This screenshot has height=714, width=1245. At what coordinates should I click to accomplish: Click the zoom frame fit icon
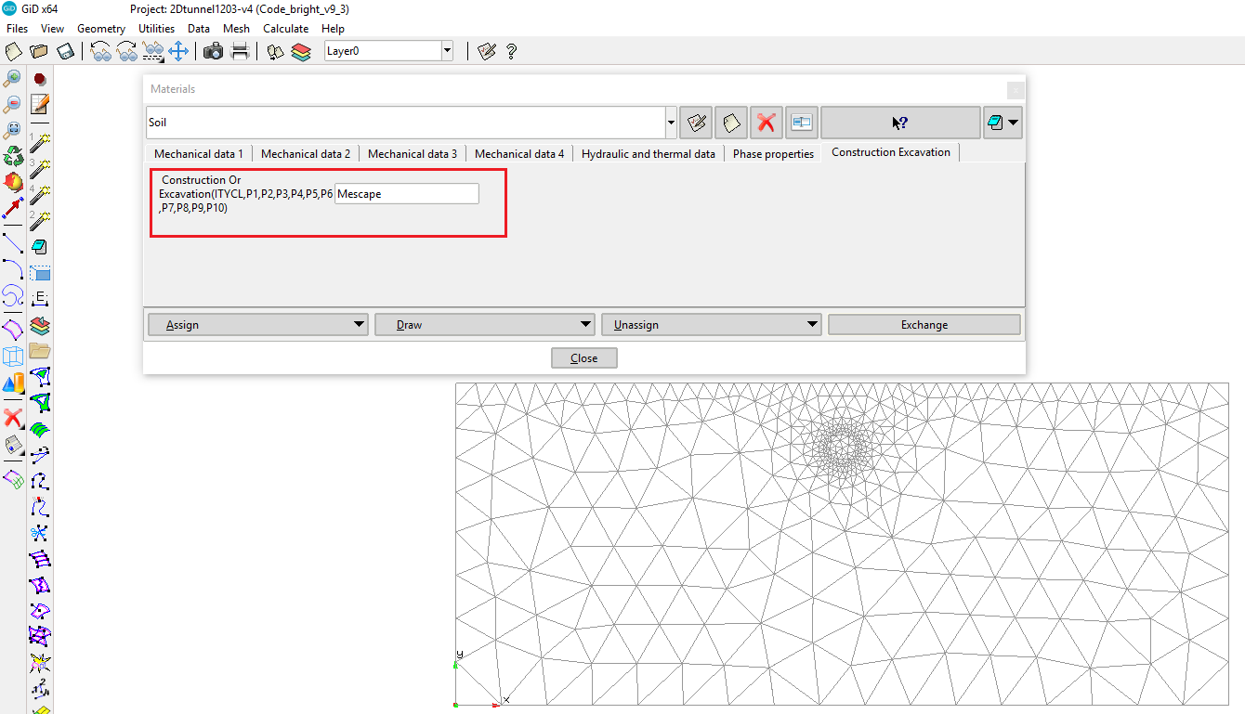[x=13, y=130]
